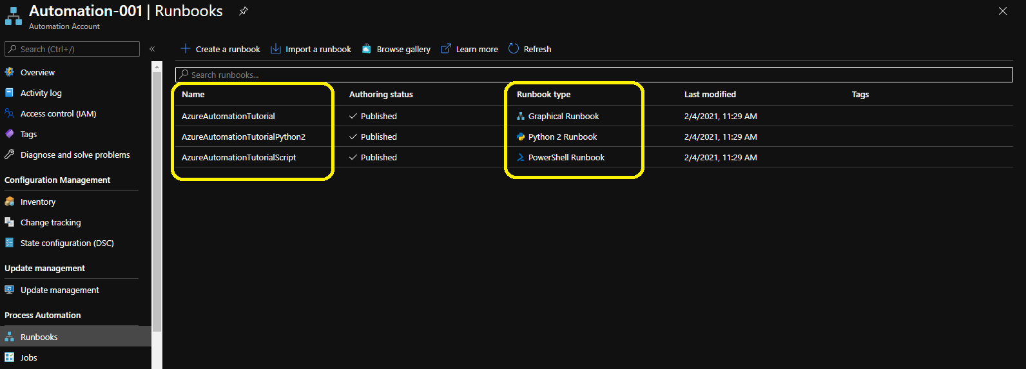
Task: Open Overview in the sidebar
Action: pyautogui.click(x=37, y=72)
